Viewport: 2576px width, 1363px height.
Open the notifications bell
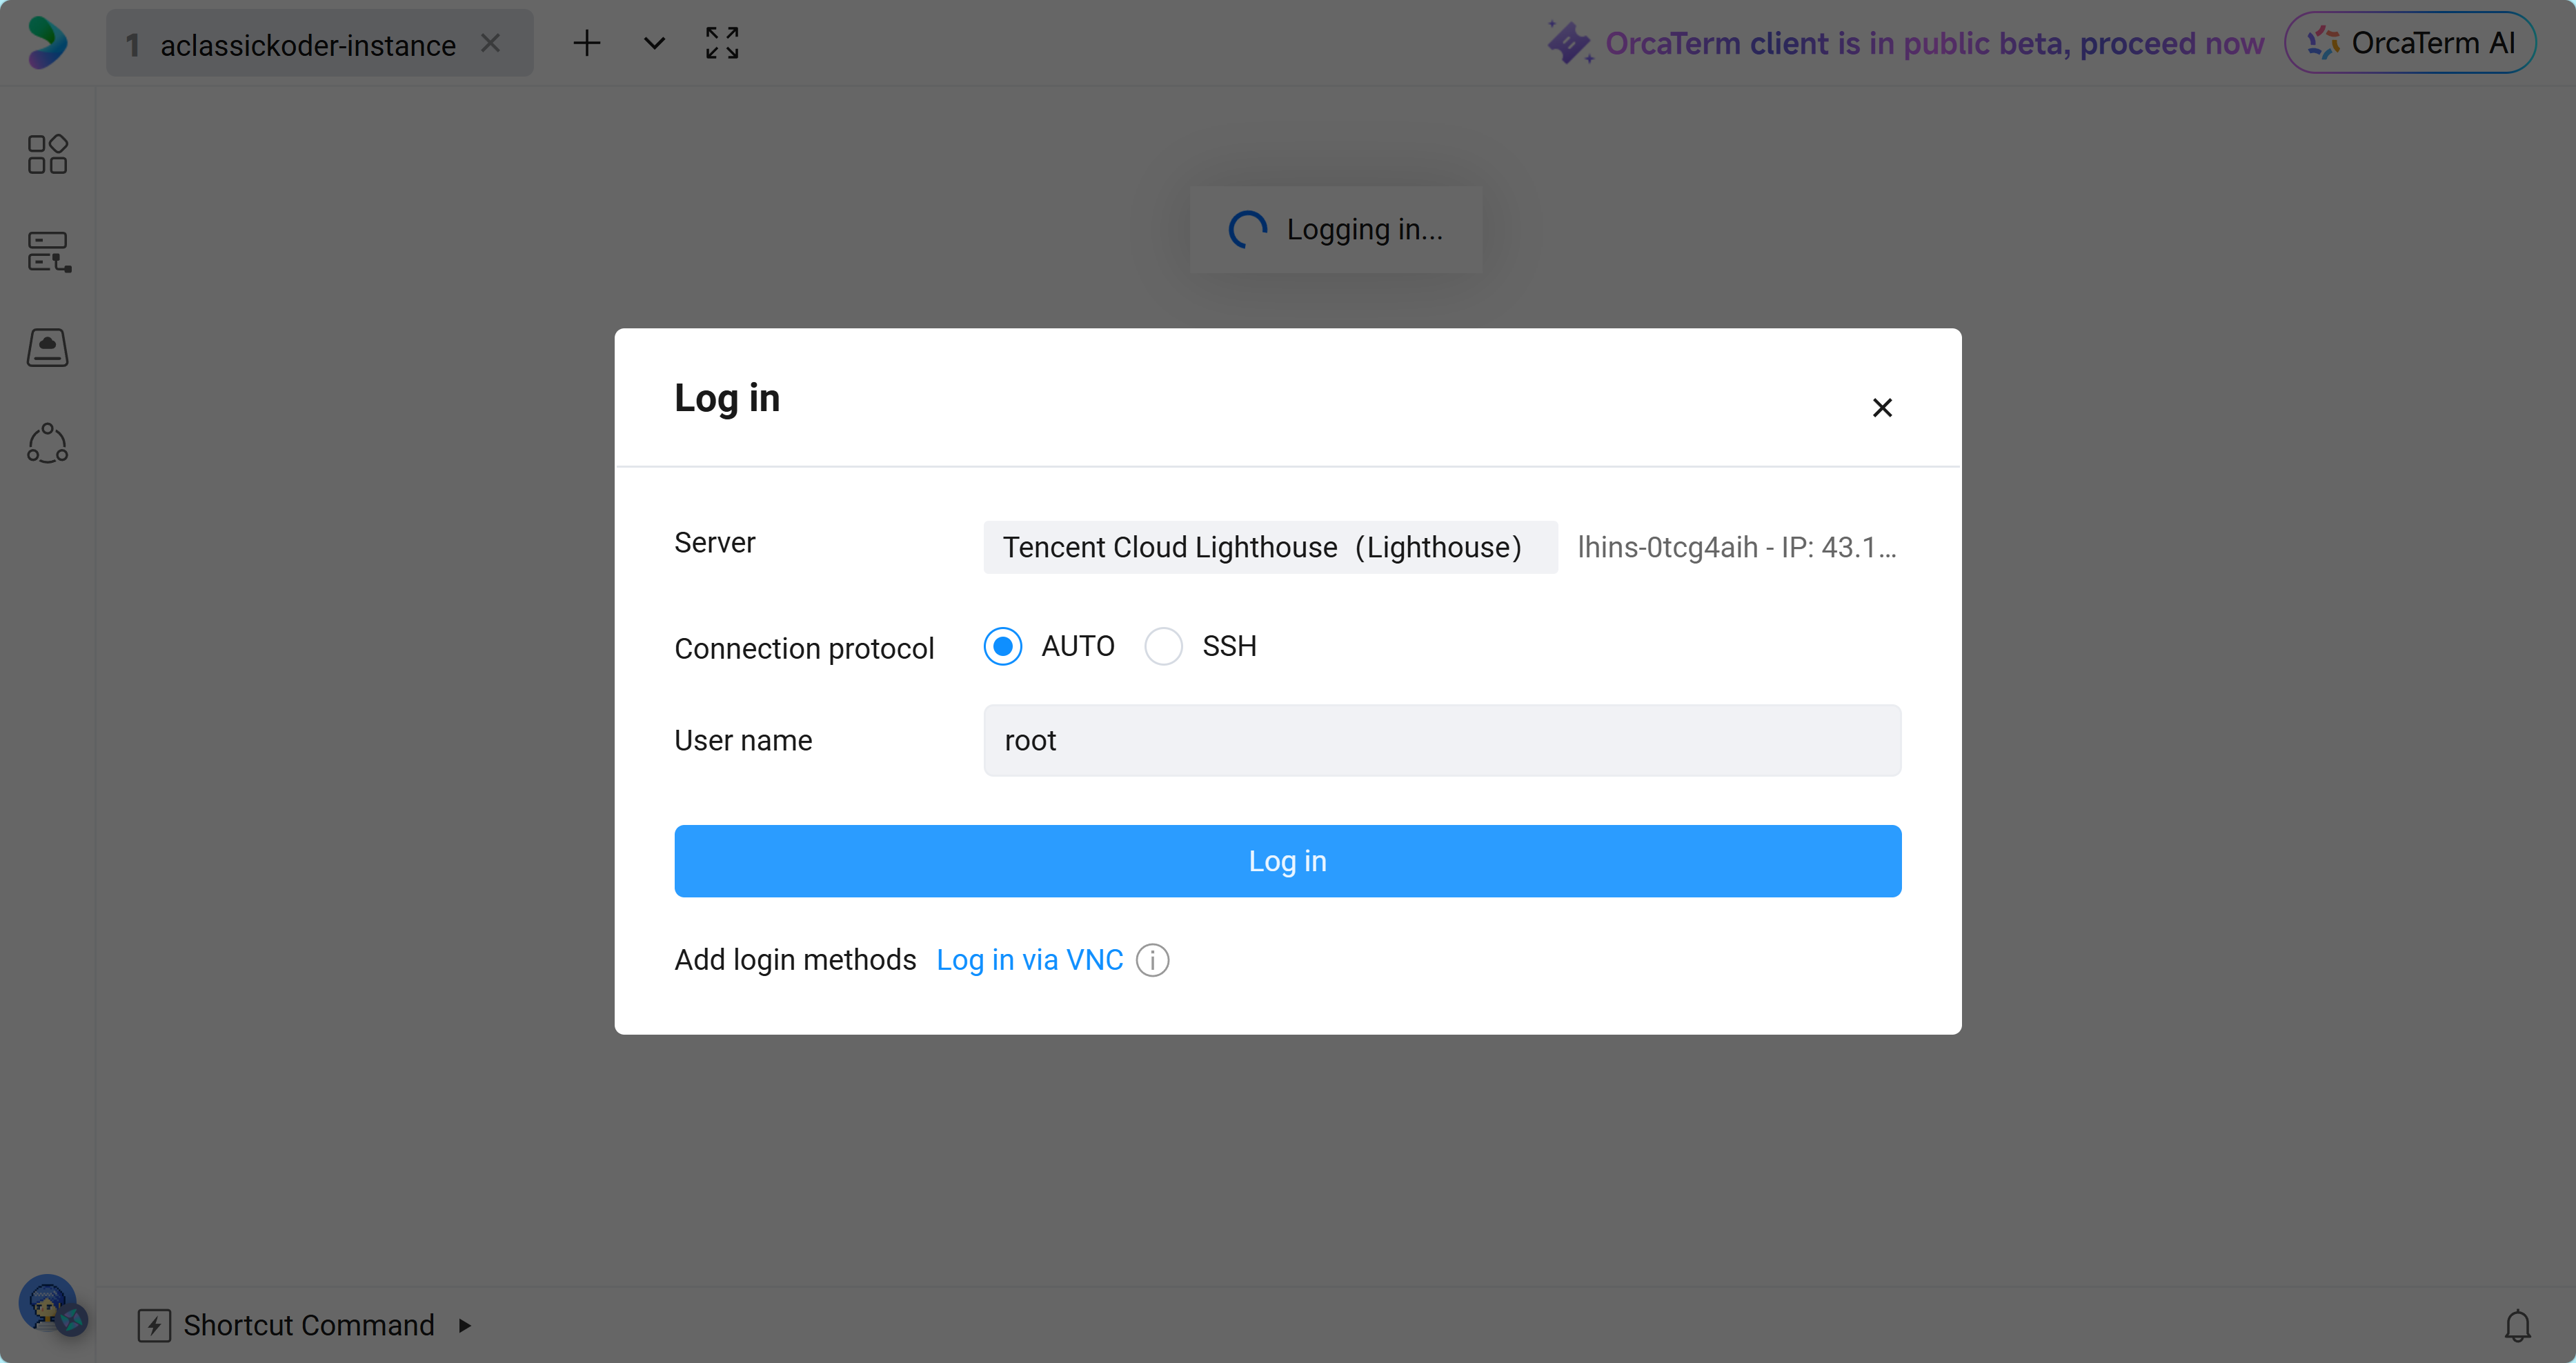[x=2517, y=1326]
